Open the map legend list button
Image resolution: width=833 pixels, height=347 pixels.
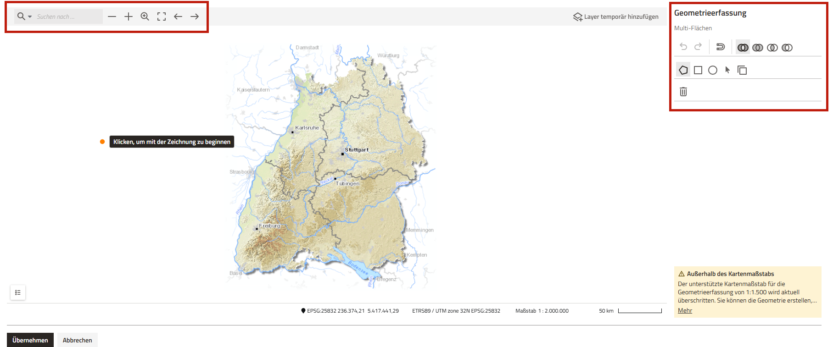point(18,292)
